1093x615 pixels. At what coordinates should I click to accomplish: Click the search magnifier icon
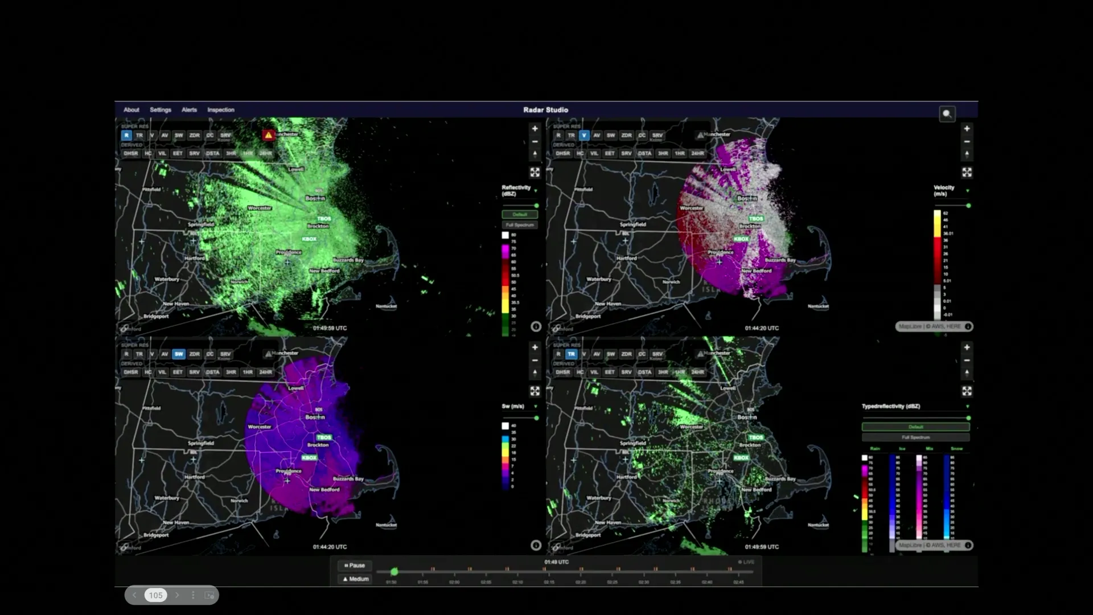pos(947,114)
